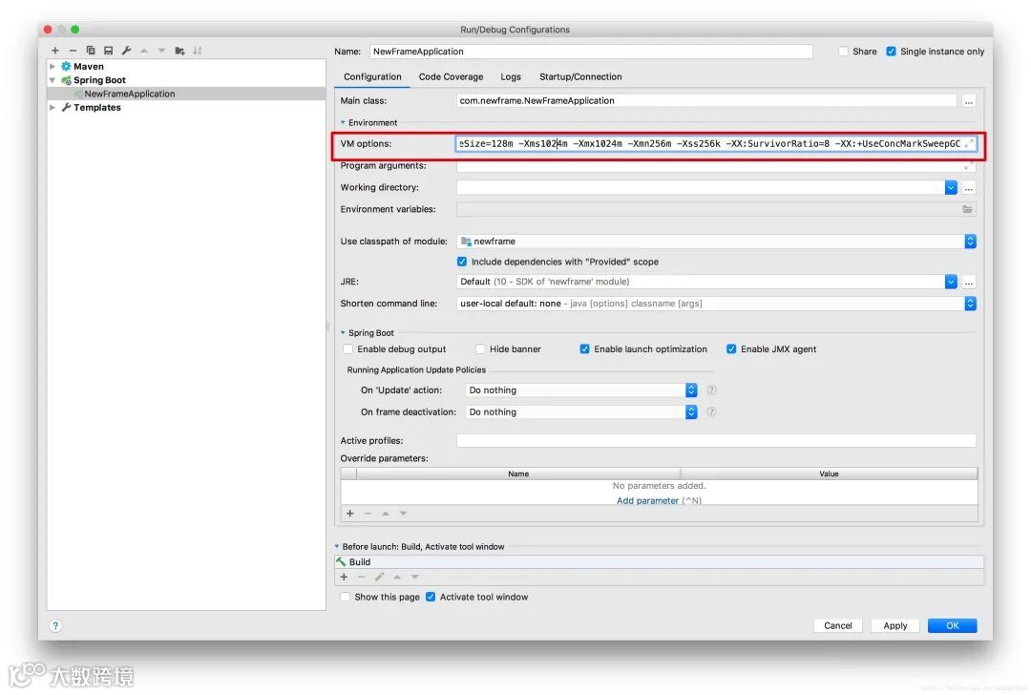This screenshot has height=695, width=1031.
Task: Add override parameter with plus icon
Action: 349,514
